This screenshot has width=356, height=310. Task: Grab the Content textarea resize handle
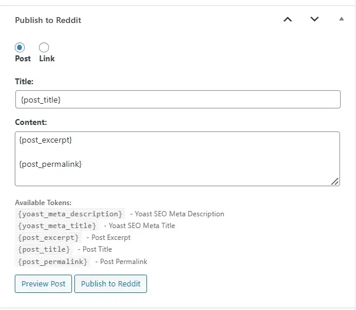click(335, 182)
